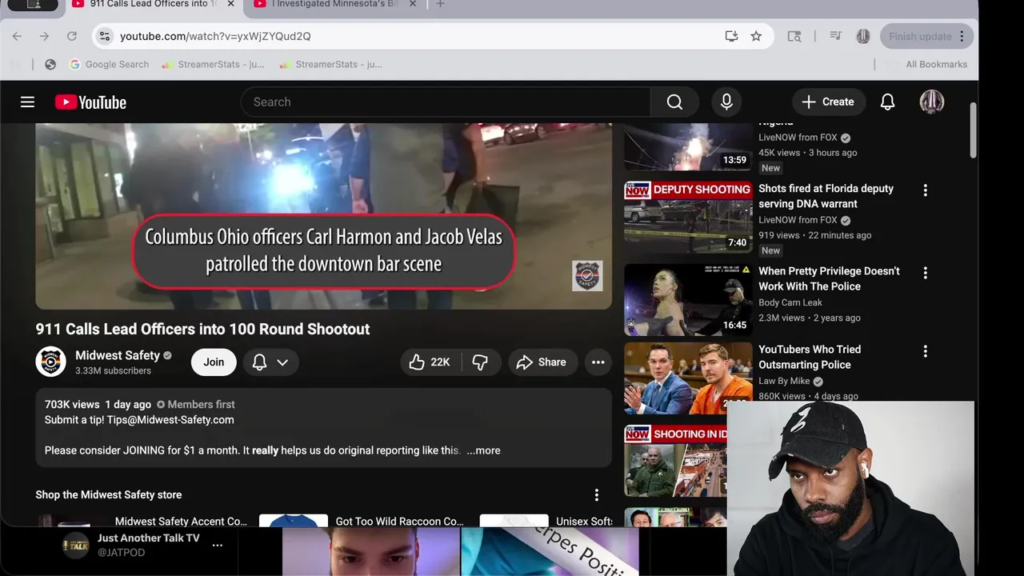Open second StreamerStats bookmark
Image resolution: width=1024 pixels, height=576 pixels.
click(x=330, y=64)
